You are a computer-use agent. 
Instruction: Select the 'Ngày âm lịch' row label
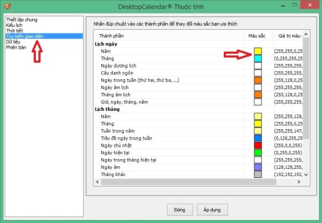click(x=115, y=87)
